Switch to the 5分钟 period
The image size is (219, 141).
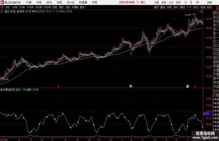coord(22,7)
